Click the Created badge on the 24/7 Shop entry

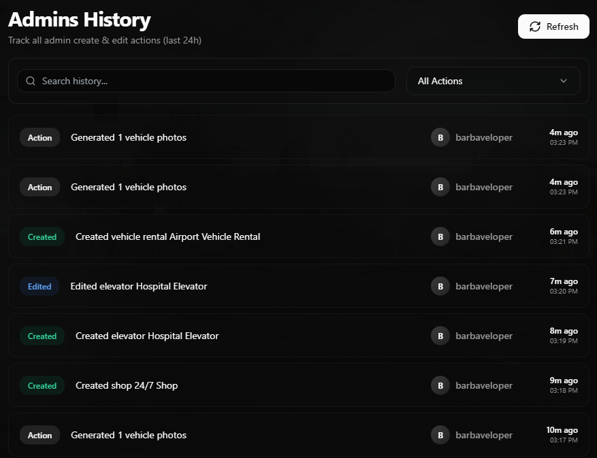(x=42, y=385)
